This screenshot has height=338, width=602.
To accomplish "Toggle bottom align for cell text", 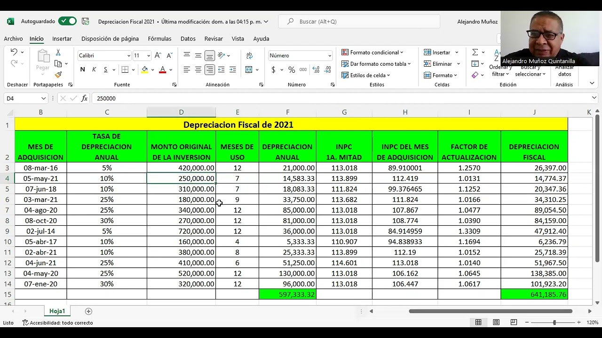I will (x=210, y=55).
